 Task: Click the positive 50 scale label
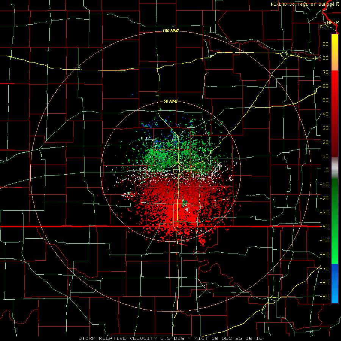(x=325, y=100)
